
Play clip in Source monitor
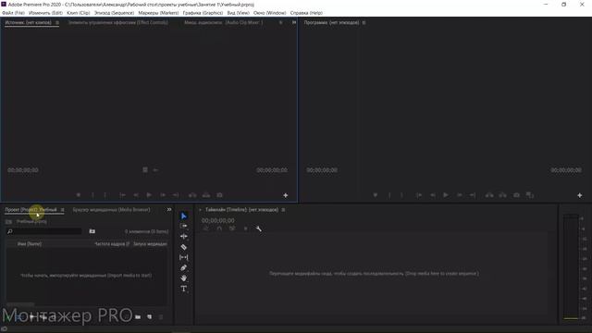pos(149,195)
